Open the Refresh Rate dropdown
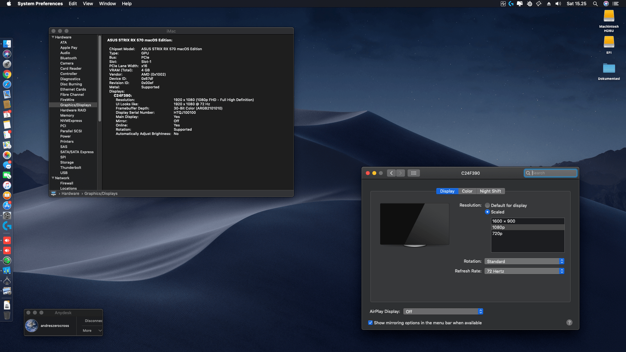This screenshot has width=626, height=352. pyautogui.click(x=524, y=271)
